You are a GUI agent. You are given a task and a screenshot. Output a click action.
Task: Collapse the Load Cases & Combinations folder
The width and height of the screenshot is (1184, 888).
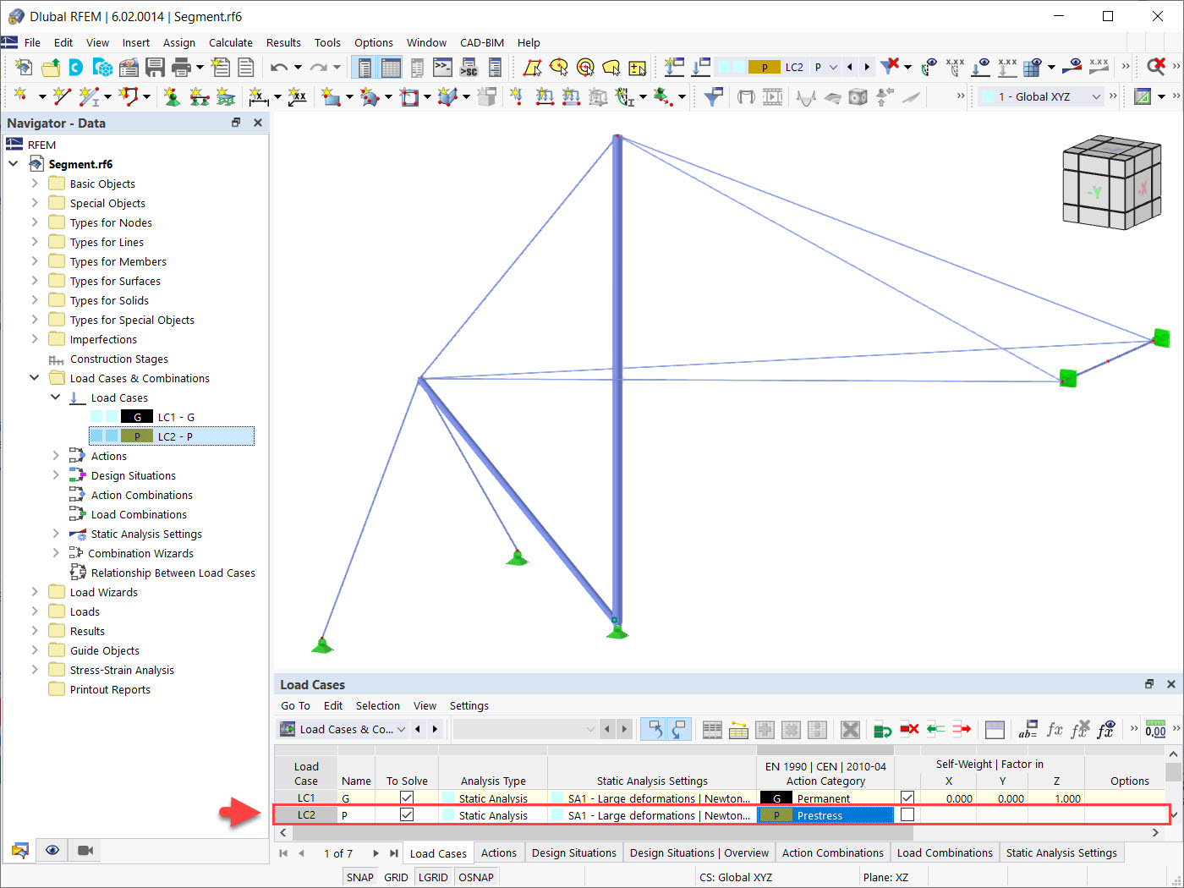tap(35, 378)
